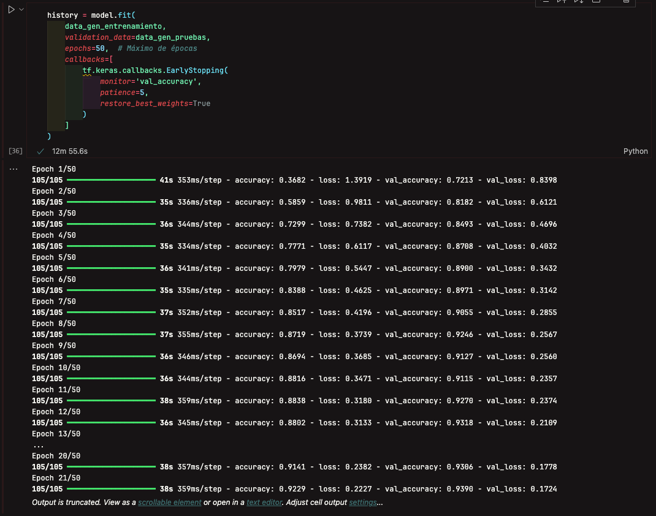
Task: Click the '# Máximo de épocas' comment
Action: pos(158,48)
